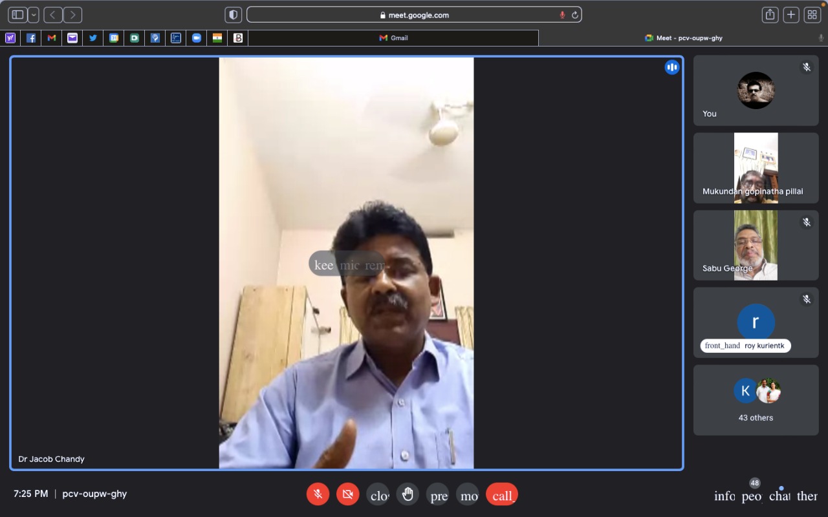The height and width of the screenshot is (517, 828).
Task: Open the Google Meet favorite bookmark
Action: coord(135,38)
